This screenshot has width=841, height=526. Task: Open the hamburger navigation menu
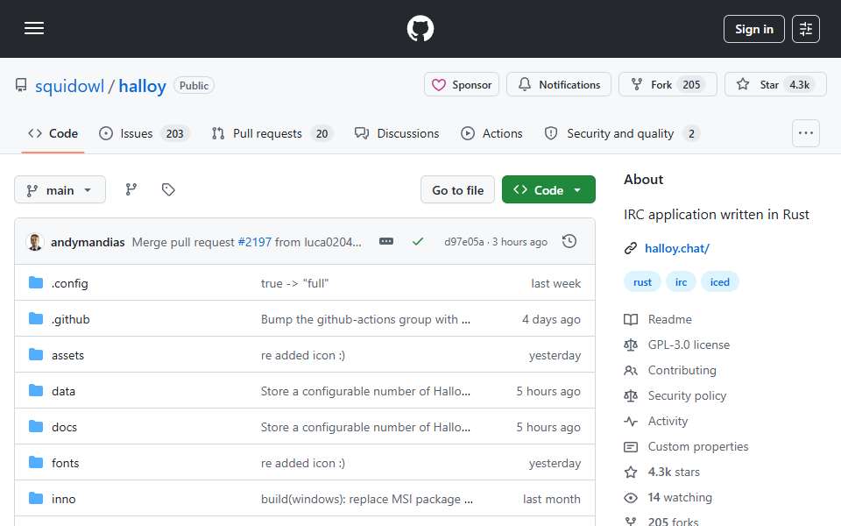(34, 28)
